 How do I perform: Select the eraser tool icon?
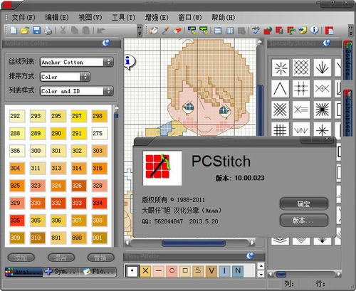click(x=177, y=31)
